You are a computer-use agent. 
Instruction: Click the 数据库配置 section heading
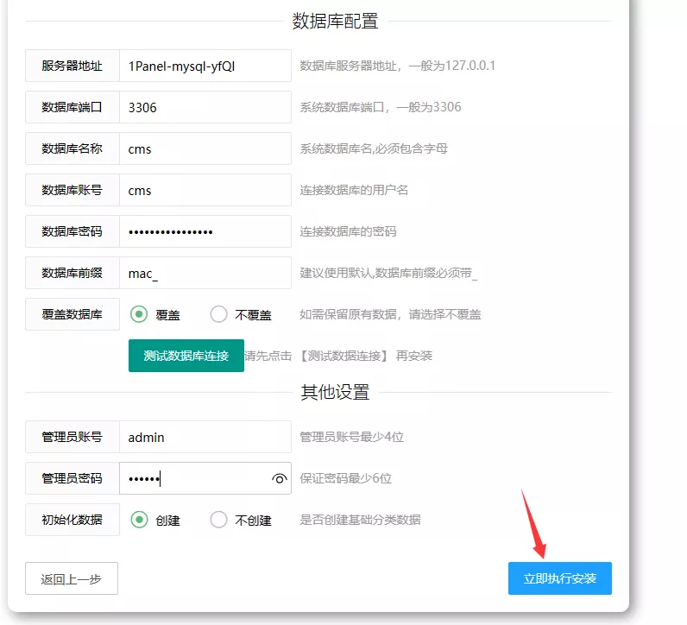click(x=335, y=22)
